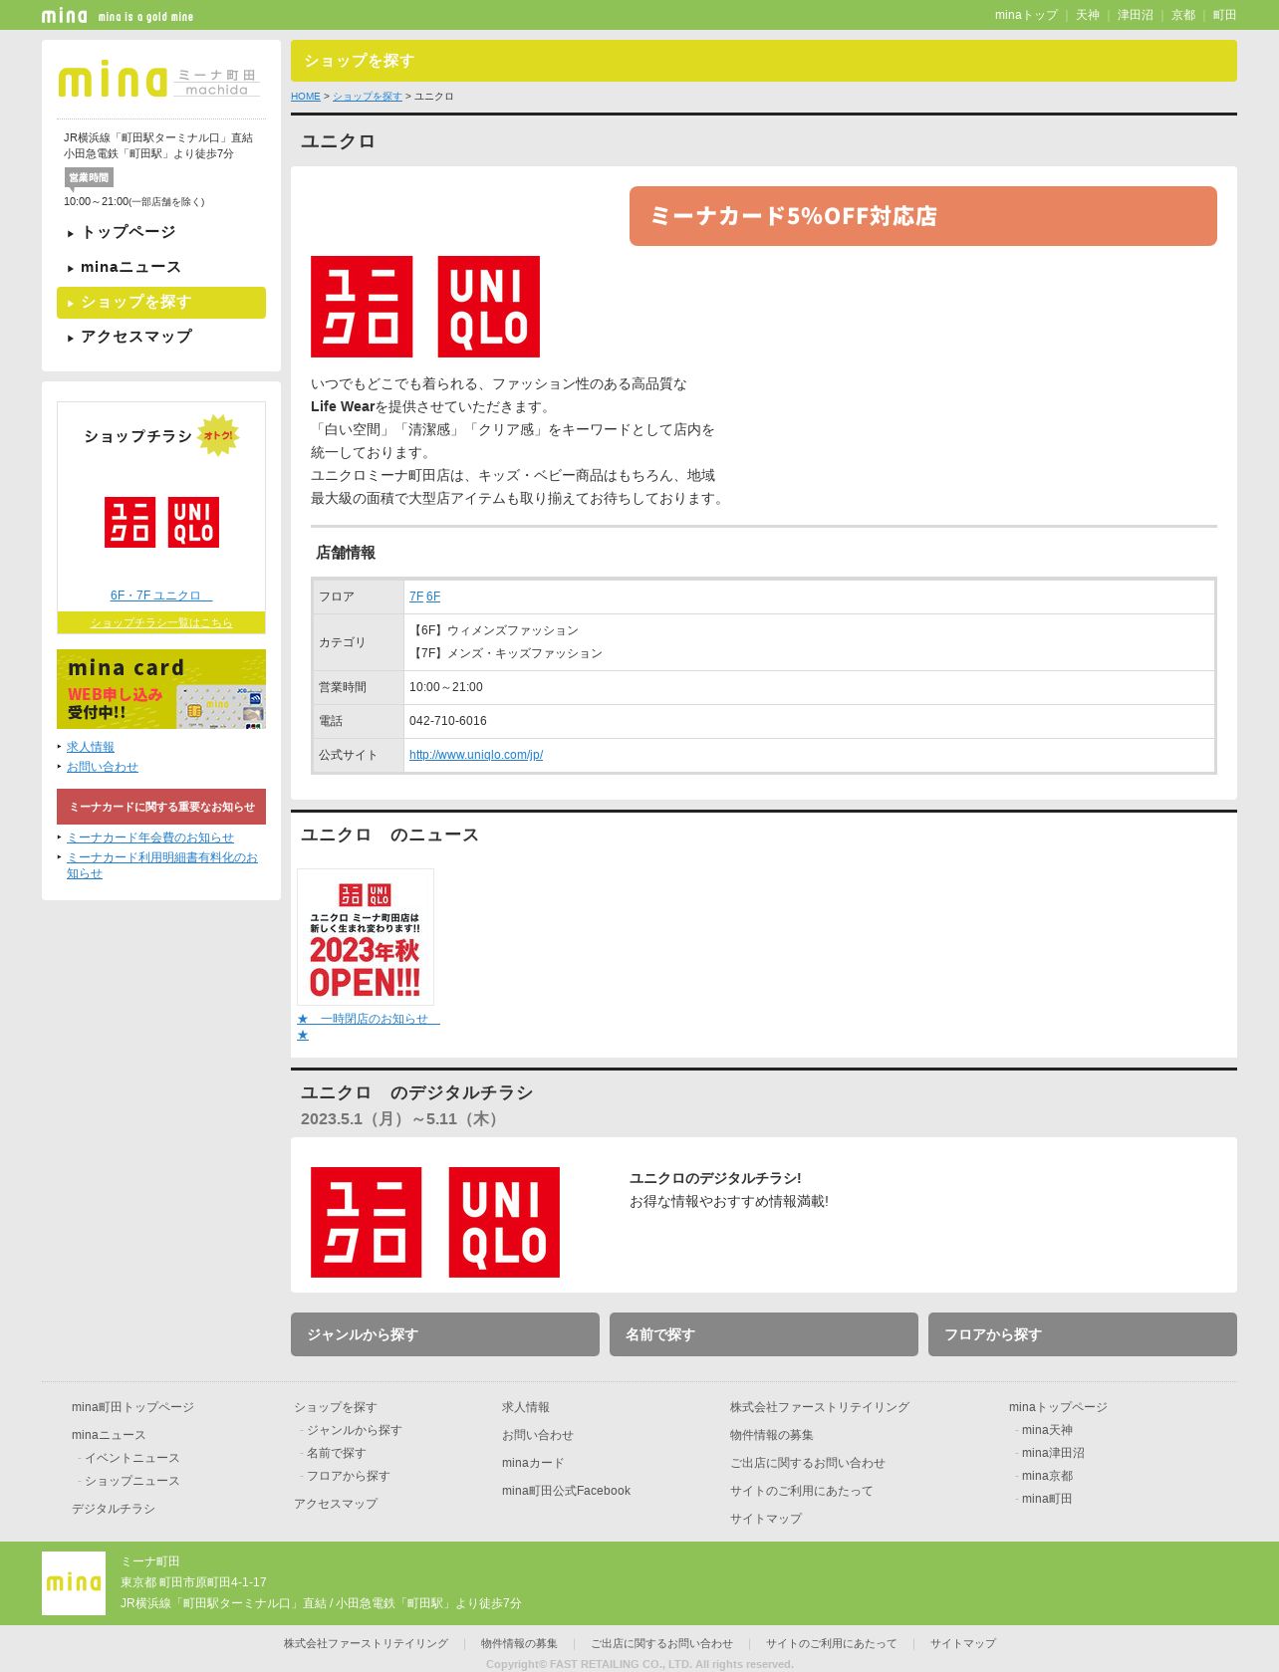
Task: Open アクセスマップ footer link
Action: [336, 1504]
